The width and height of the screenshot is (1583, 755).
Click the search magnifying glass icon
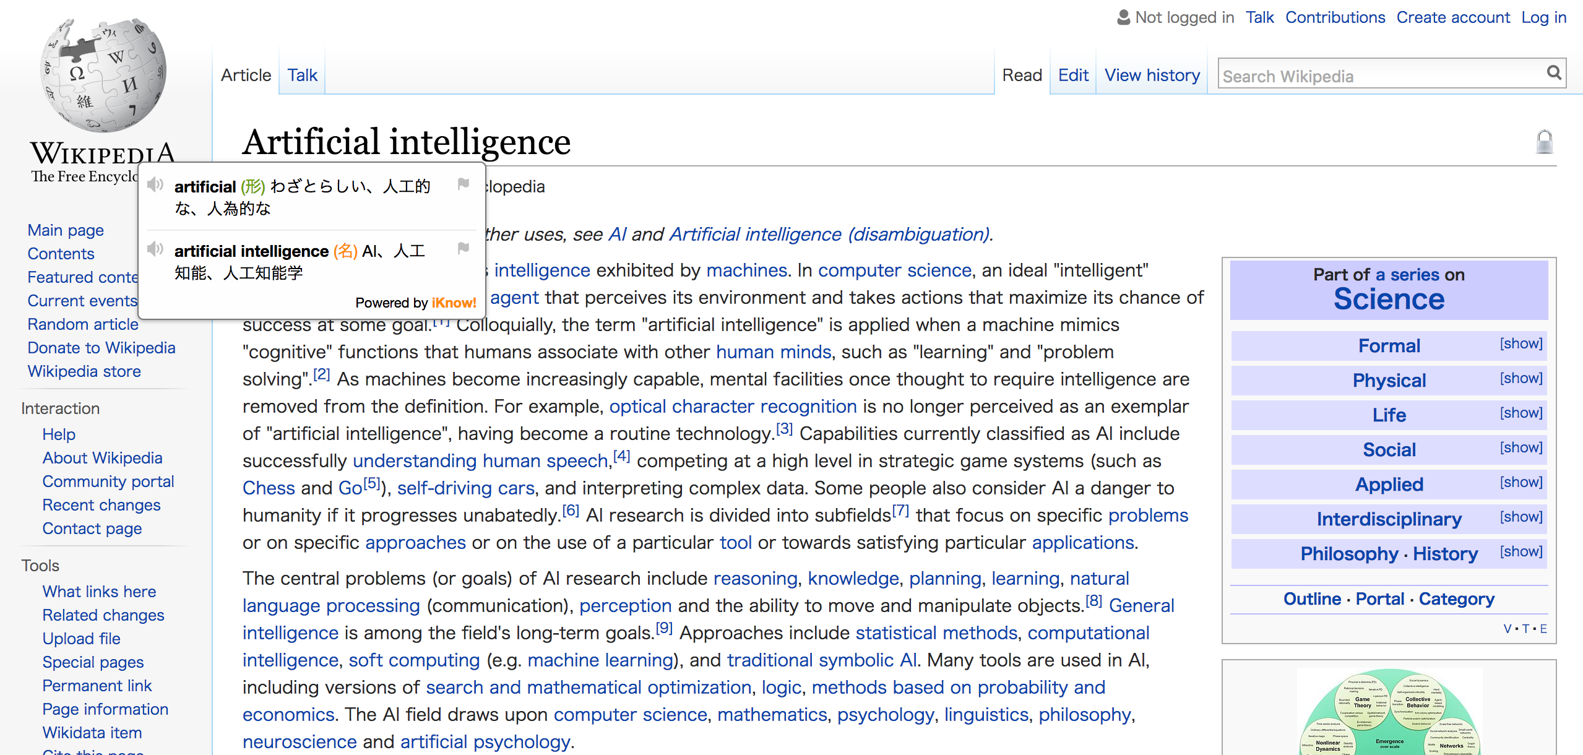[1554, 73]
